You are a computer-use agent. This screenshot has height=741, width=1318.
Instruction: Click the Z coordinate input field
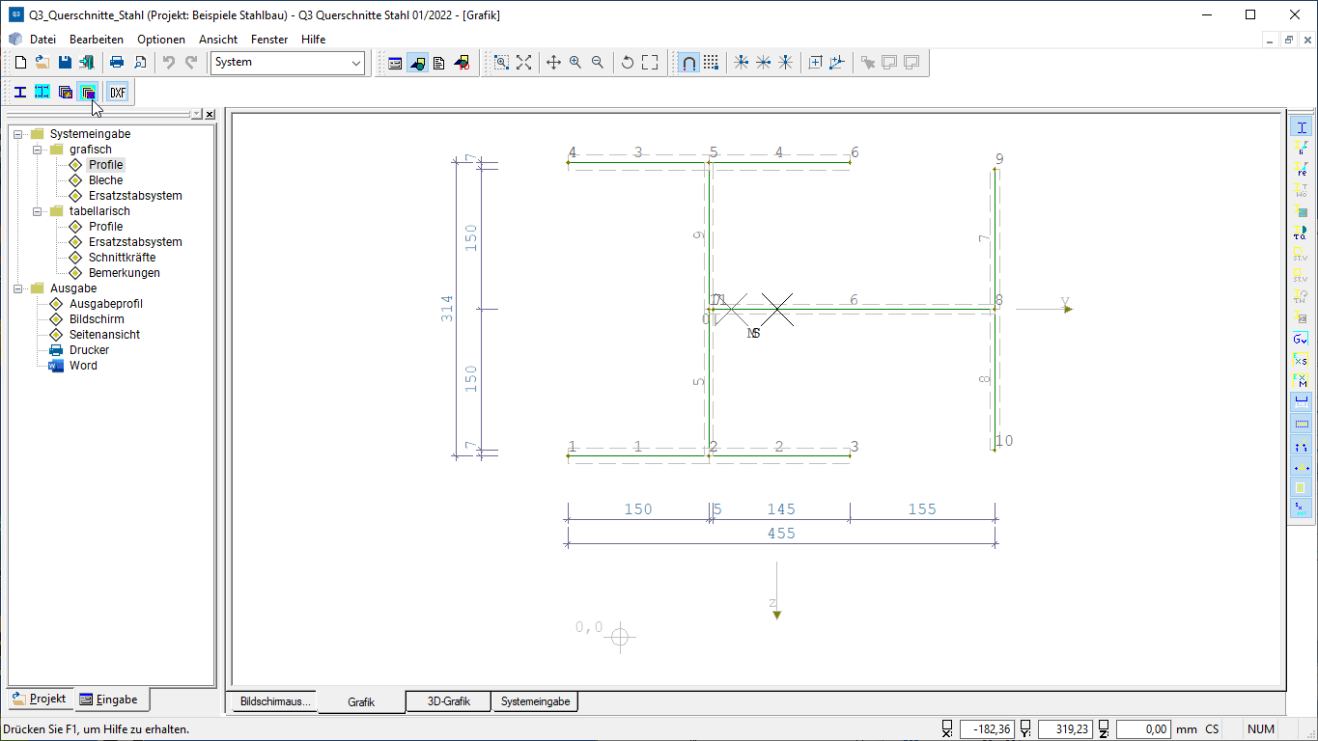[x=1143, y=729]
